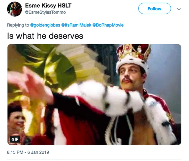The height and width of the screenshot is (161, 189).
Task: Click the GIF badge on the media
Action: pos(15,139)
